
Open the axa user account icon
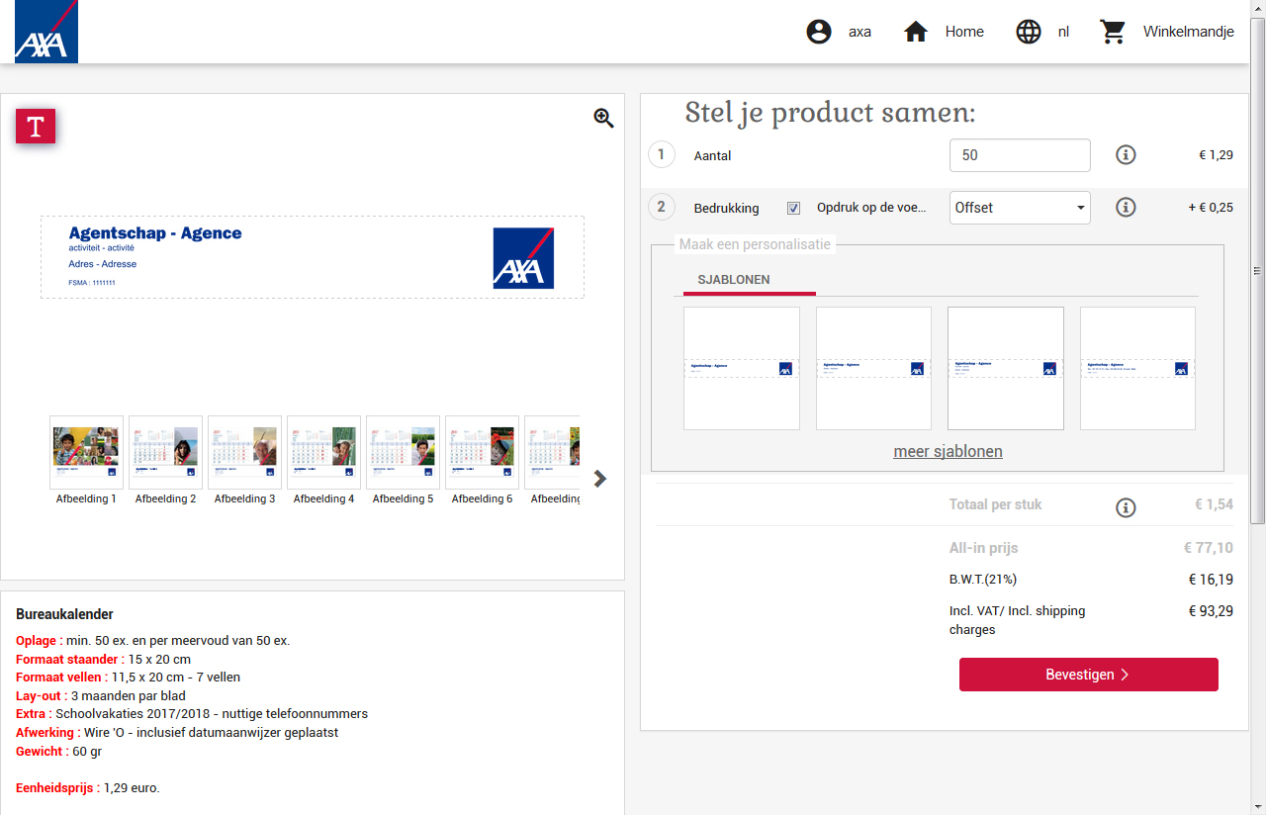pyautogui.click(x=819, y=32)
